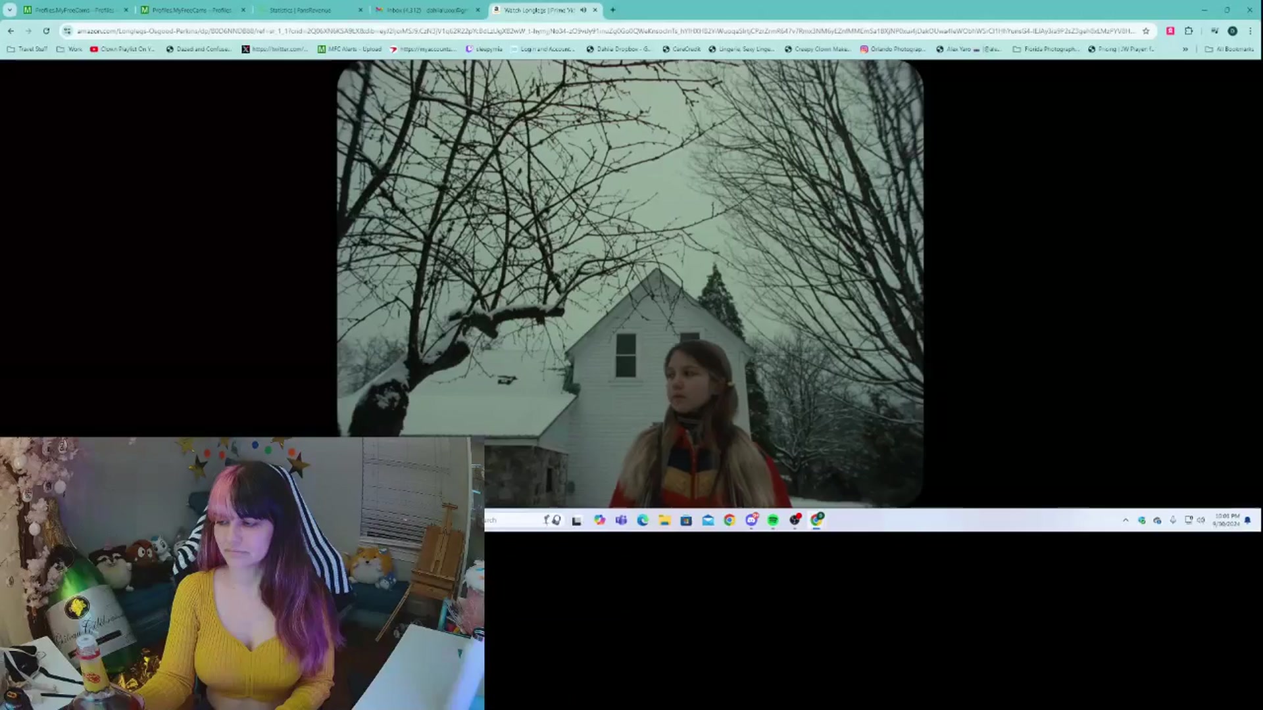
Task: Open the Chrome three-dot menu
Action: (x=1251, y=31)
